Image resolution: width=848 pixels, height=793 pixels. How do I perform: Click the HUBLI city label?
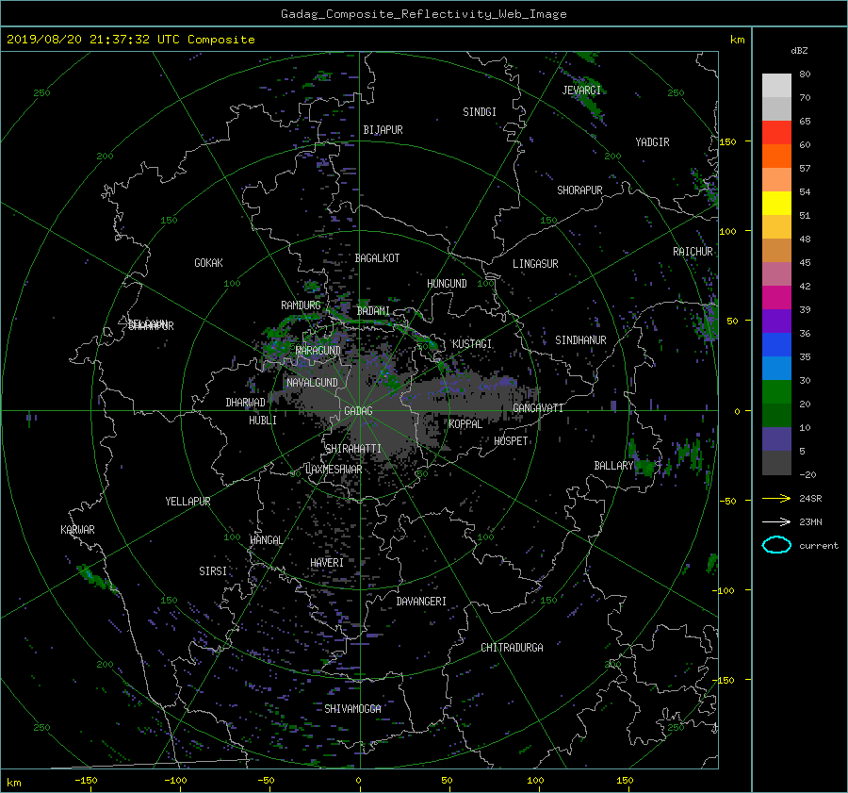tap(262, 421)
